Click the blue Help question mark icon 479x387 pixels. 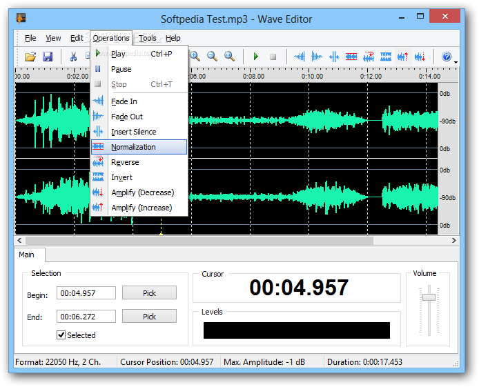point(447,57)
